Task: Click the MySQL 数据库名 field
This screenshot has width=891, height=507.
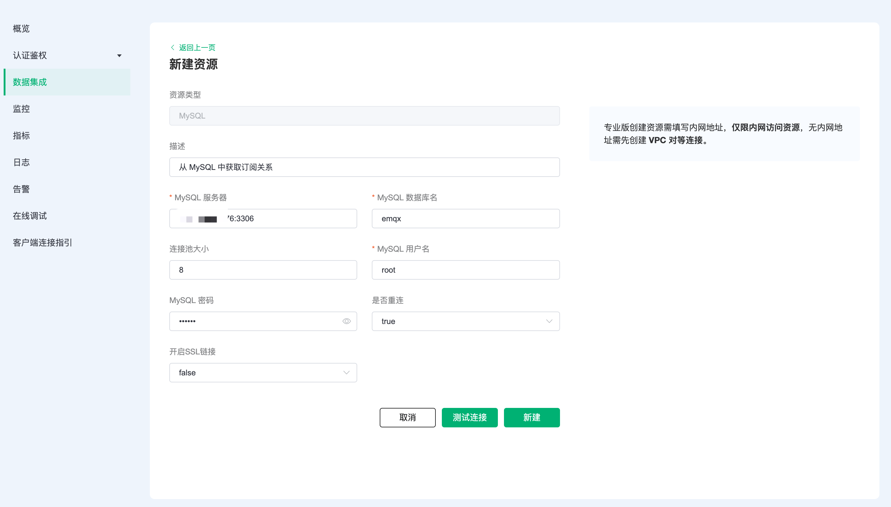Action: pyautogui.click(x=465, y=219)
